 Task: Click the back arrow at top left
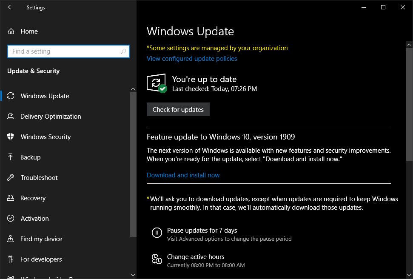pos(10,7)
